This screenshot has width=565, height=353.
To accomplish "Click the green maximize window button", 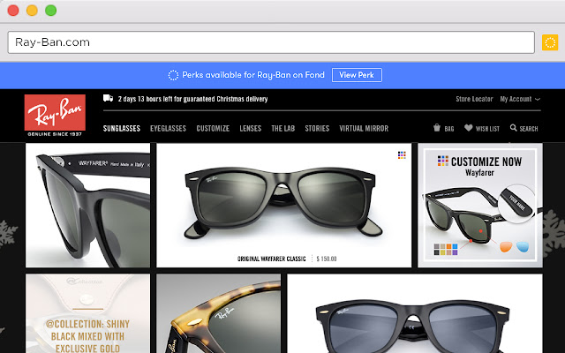I will point(51,11).
